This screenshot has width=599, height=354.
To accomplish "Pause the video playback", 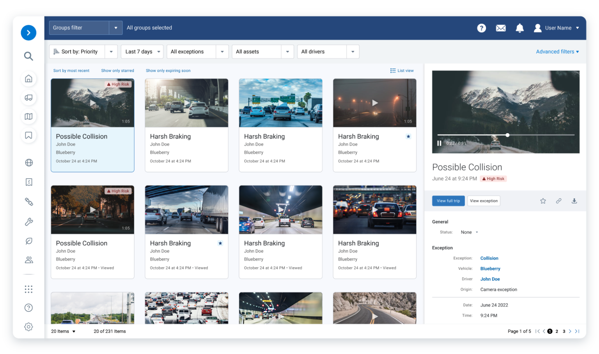I will pyautogui.click(x=439, y=143).
